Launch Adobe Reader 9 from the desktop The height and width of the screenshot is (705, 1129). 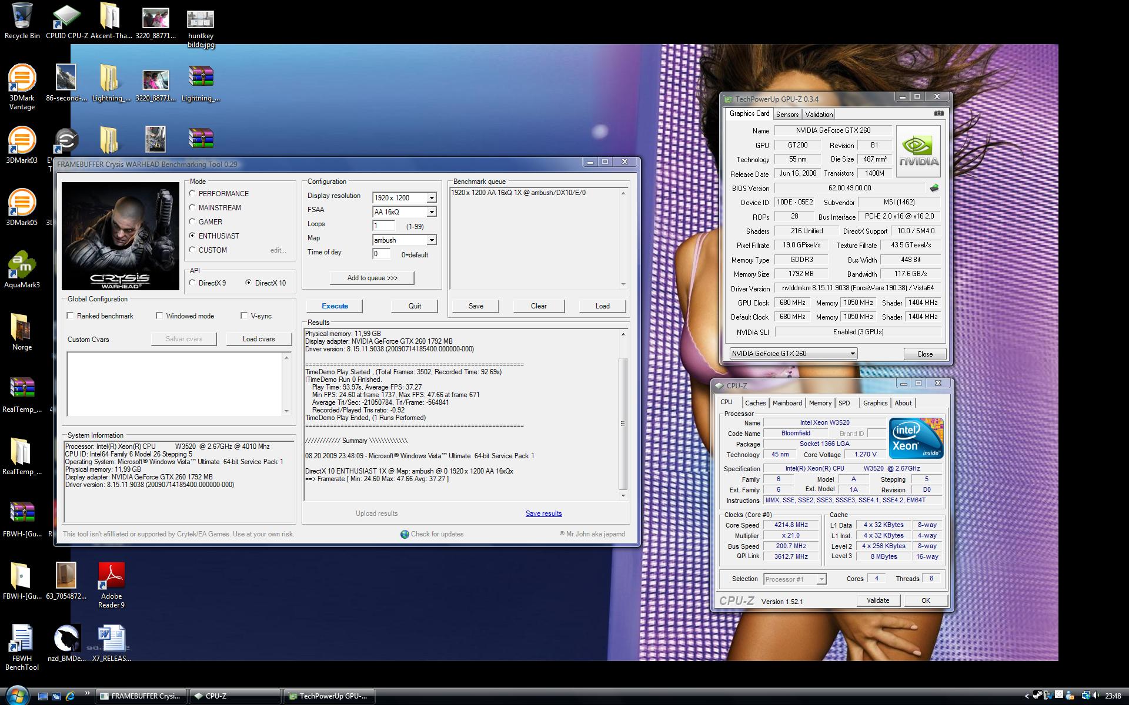coord(111,585)
